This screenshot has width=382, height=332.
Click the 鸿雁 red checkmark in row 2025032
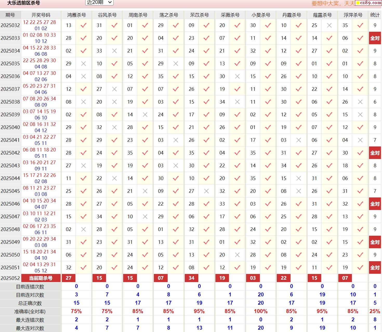tap(83, 25)
